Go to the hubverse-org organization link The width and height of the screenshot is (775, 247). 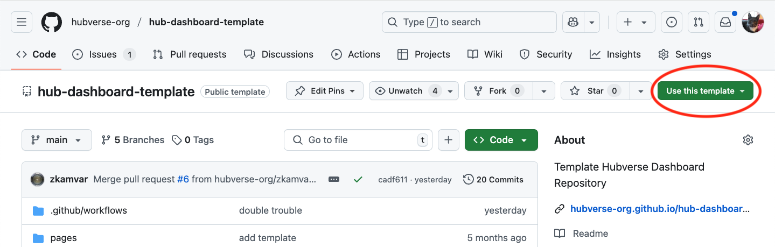click(101, 22)
